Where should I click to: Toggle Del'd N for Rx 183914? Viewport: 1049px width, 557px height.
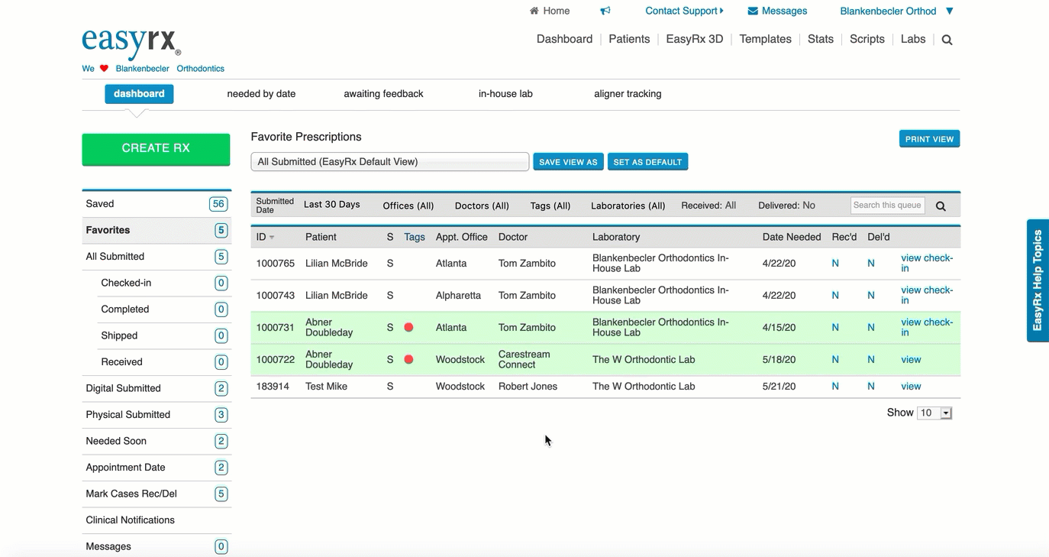point(871,386)
